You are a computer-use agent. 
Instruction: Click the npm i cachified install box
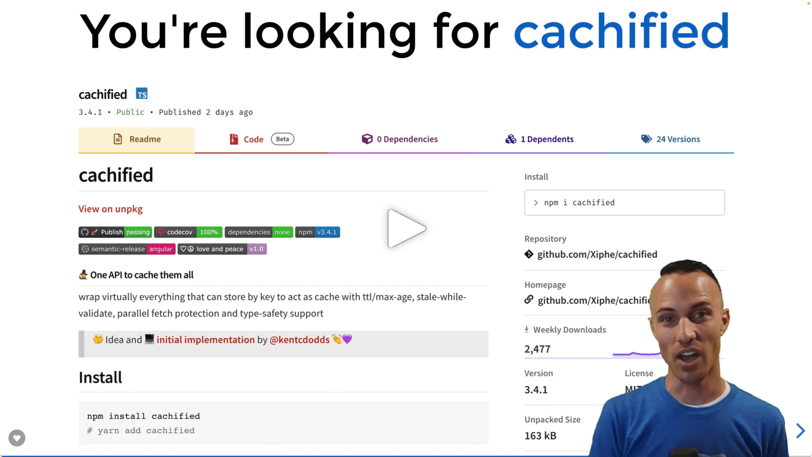624,203
